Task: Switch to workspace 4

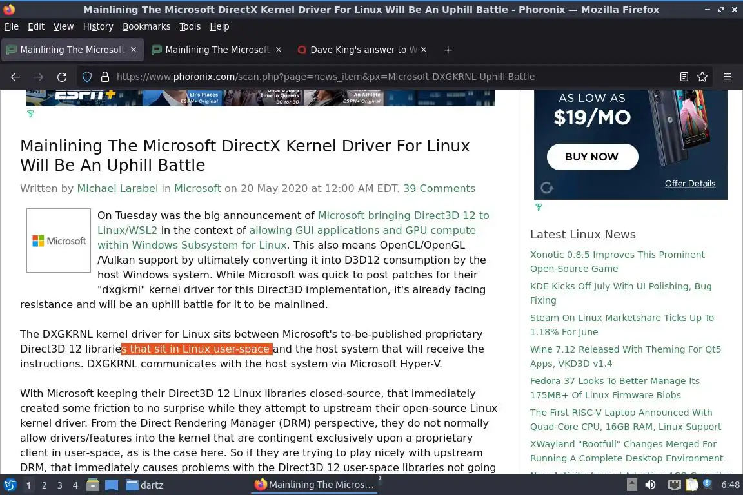Action: click(x=75, y=485)
